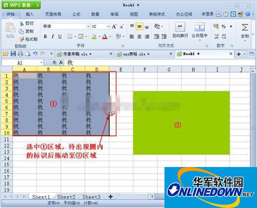
Task: Open the Sheet3 worksheet tab
Action: tap(91, 197)
